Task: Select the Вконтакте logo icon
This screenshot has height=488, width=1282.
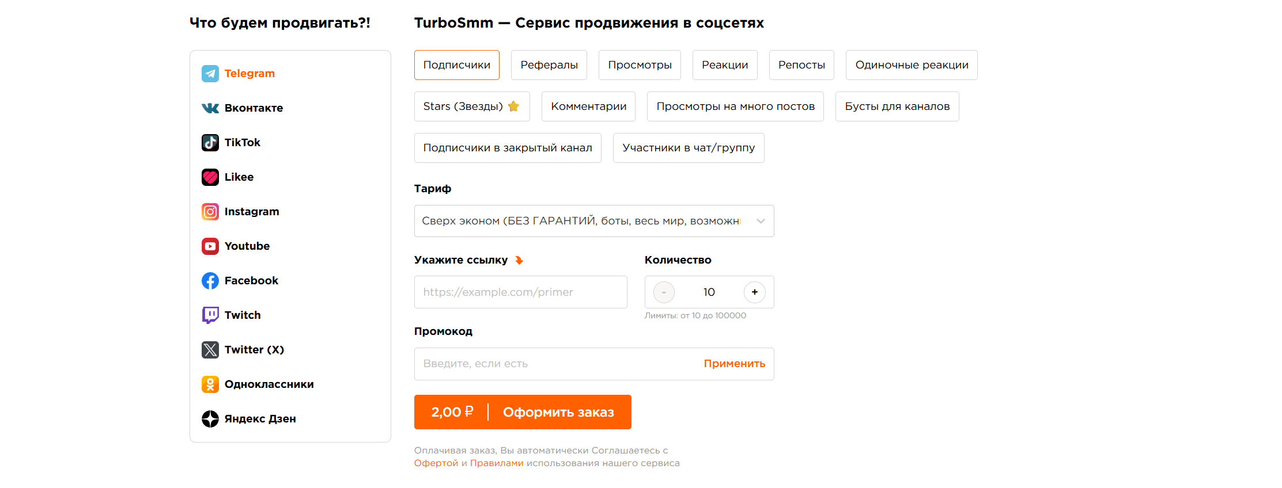Action: 210,108
